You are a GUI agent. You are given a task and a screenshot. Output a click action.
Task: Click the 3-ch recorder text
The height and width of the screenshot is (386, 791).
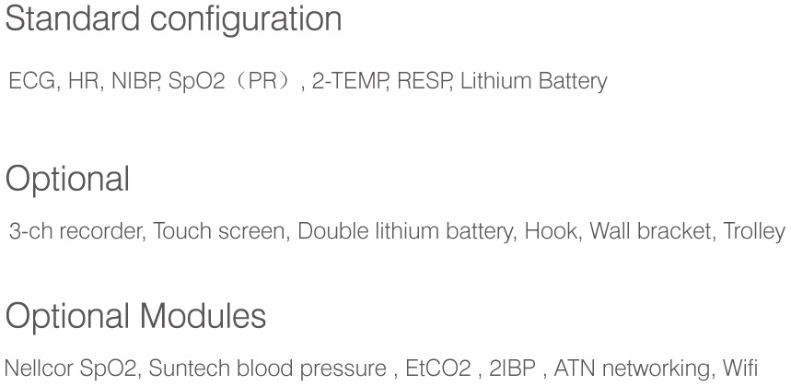point(74,231)
